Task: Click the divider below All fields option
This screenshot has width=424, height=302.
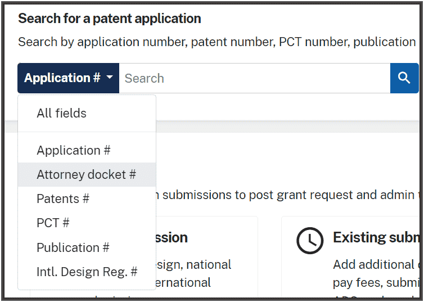Action: tap(87, 132)
